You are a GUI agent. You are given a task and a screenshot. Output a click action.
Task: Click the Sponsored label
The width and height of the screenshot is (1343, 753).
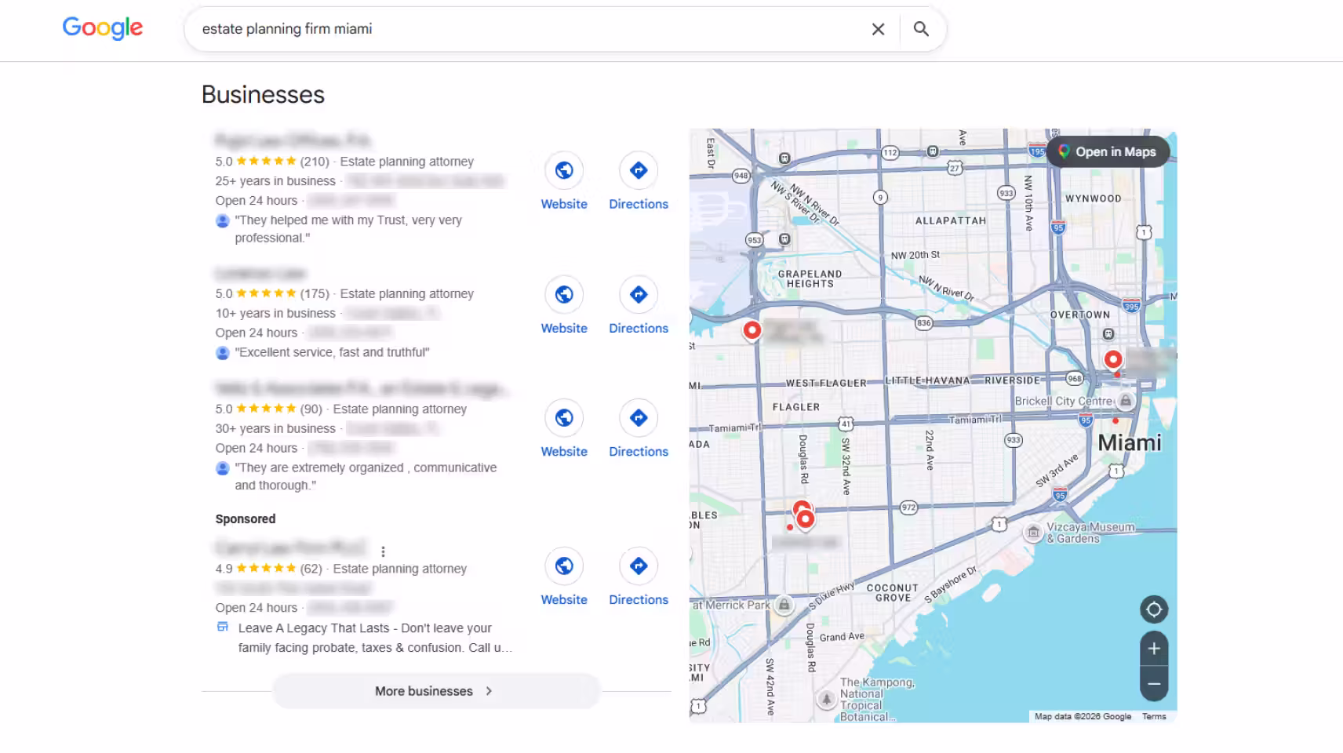pyautogui.click(x=246, y=519)
